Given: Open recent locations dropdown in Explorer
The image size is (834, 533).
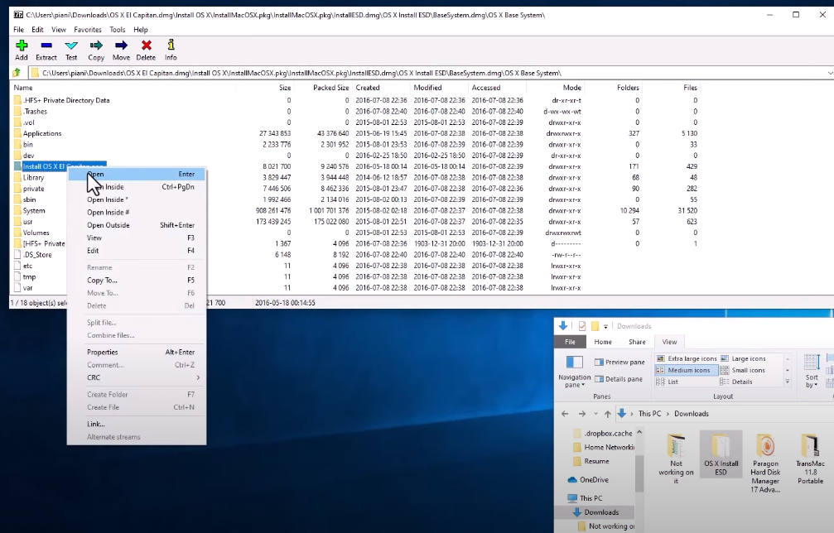Looking at the screenshot, I should pos(595,414).
